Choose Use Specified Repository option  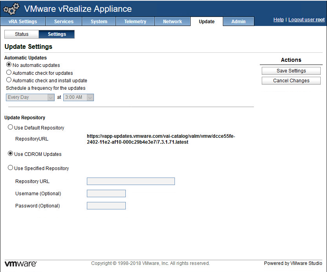click(x=11, y=168)
